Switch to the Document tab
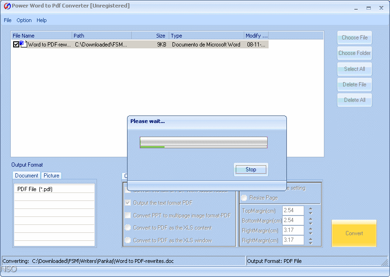The width and height of the screenshot is (390, 277). click(x=26, y=175)
